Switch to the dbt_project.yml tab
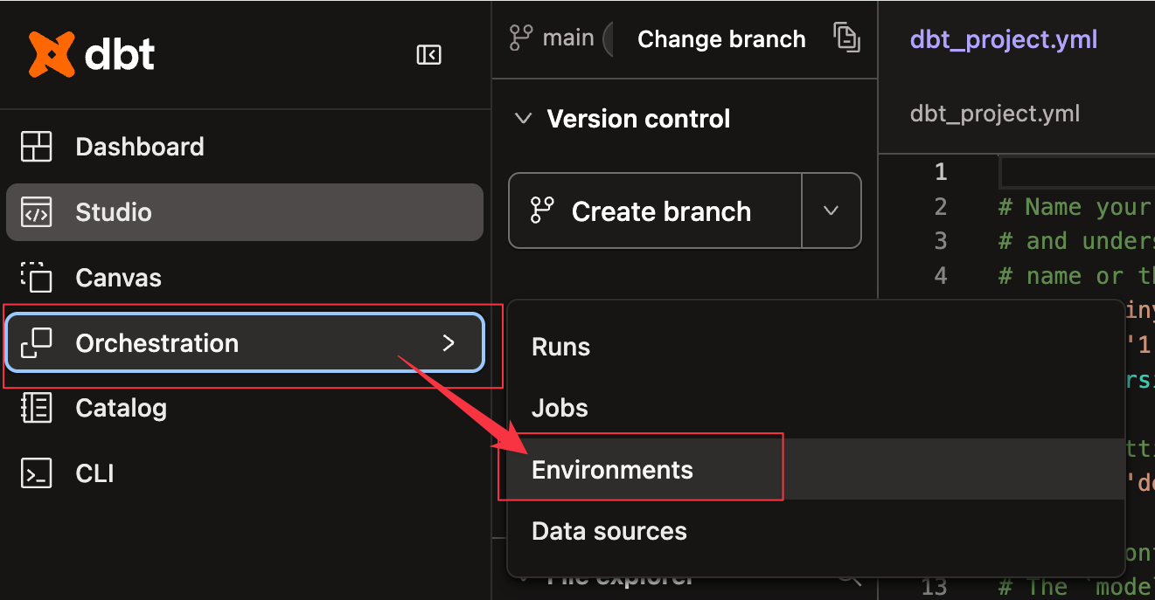This screenshot has height=600, width=1155. tap(1004, 39)
